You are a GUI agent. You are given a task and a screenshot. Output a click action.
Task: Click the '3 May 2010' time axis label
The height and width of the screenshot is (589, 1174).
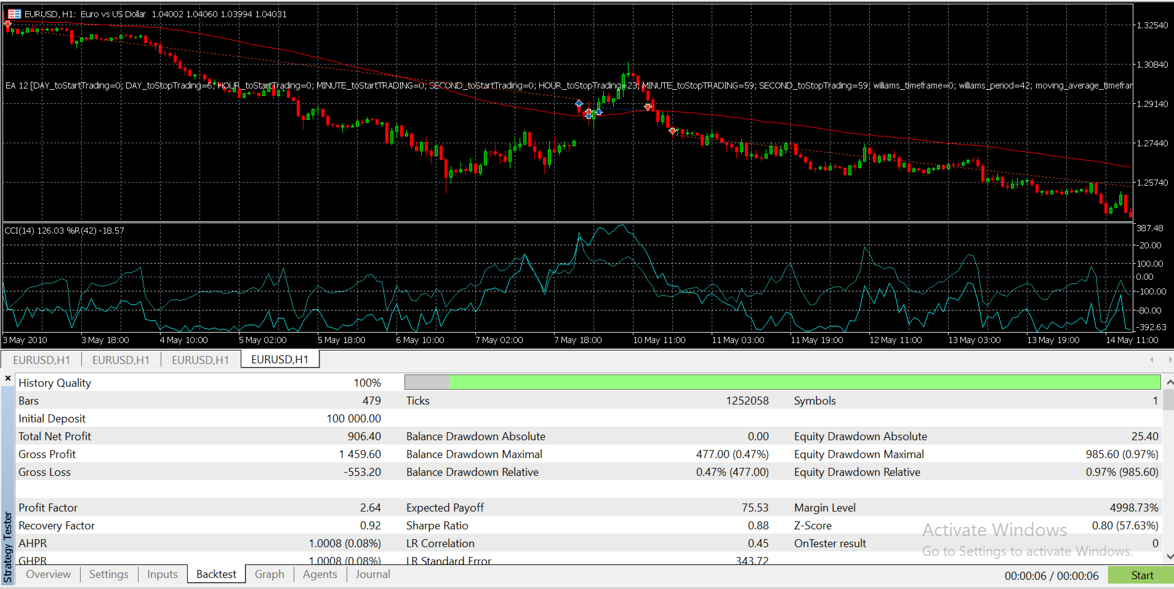click(x=25, y=340)
